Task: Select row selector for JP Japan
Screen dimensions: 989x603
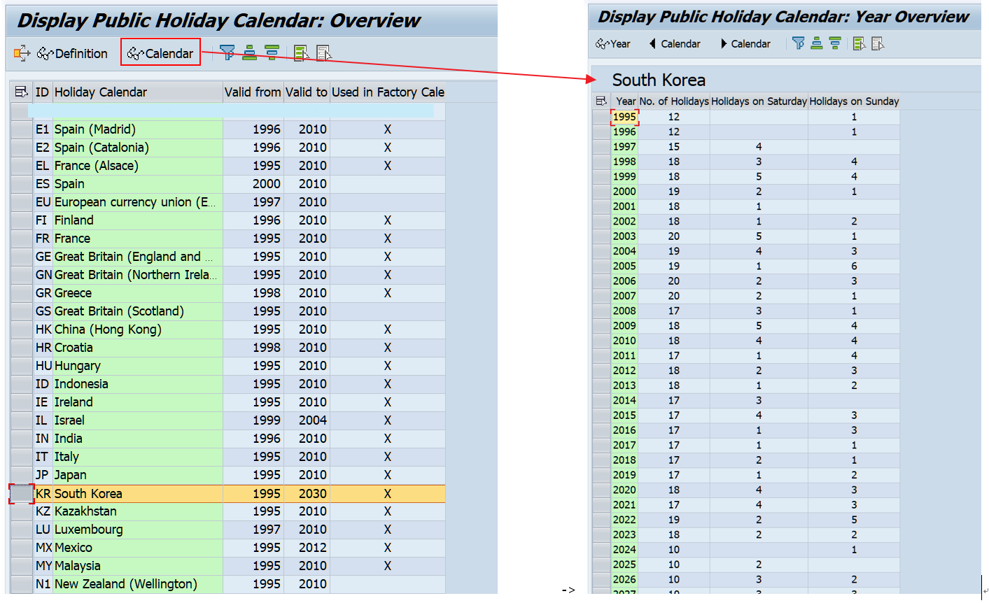Action: [x=22, y=475]
